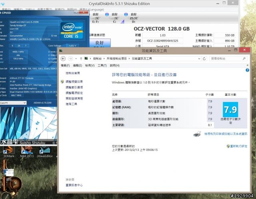Open the address bar history dropdown
Screen dimensions: 256x199
pyautogui.click(x=199, y=59)
